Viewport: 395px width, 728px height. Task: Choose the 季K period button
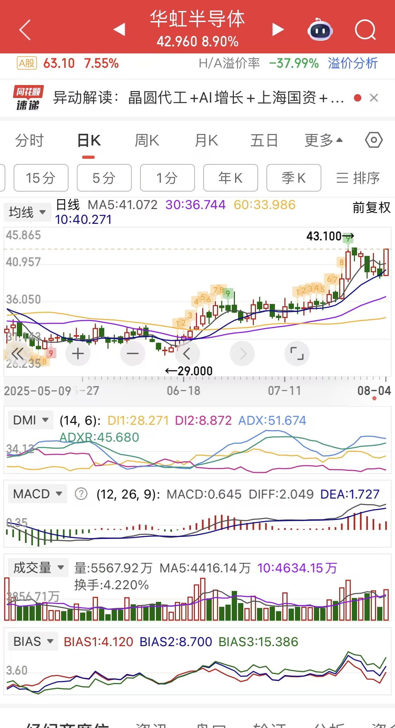pos(294,178)
